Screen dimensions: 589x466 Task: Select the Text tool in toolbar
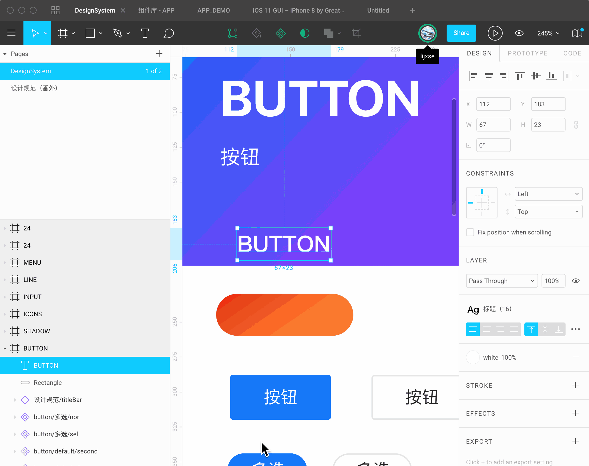click(145, 33)
